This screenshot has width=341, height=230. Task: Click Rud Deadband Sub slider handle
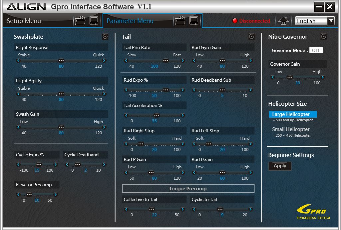click(222, 90)
